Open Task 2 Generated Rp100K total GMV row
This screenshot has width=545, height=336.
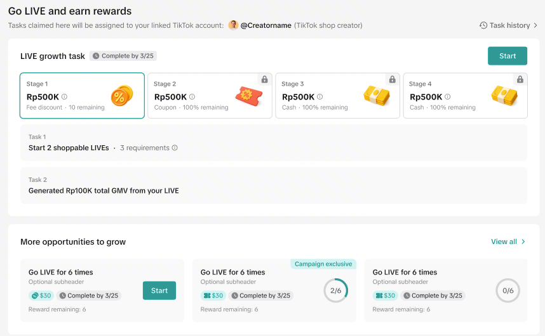(x=274, y=185)
